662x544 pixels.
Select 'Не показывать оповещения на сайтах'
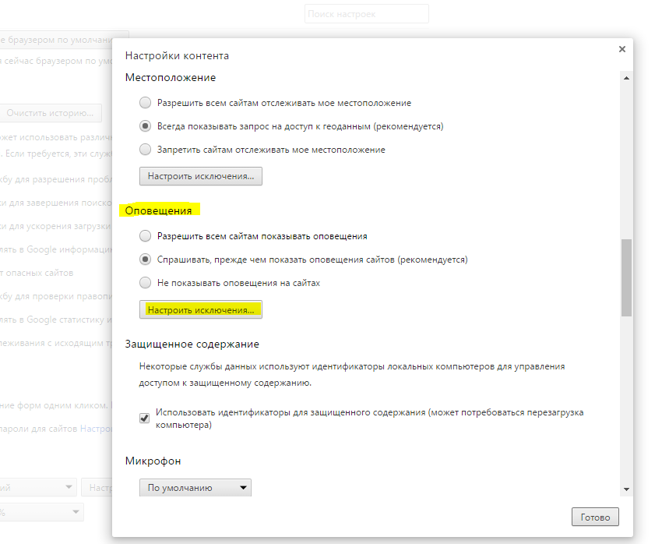point(145,283)
